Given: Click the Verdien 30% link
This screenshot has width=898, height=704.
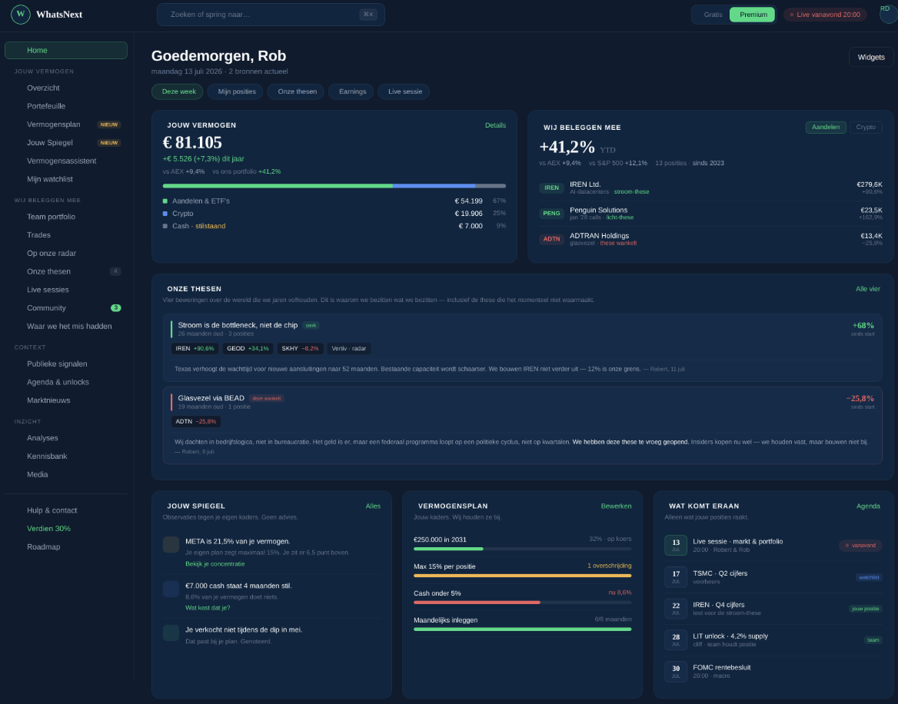Looking at the screenshot, I should pyautogui.click(x=66, y=528).
